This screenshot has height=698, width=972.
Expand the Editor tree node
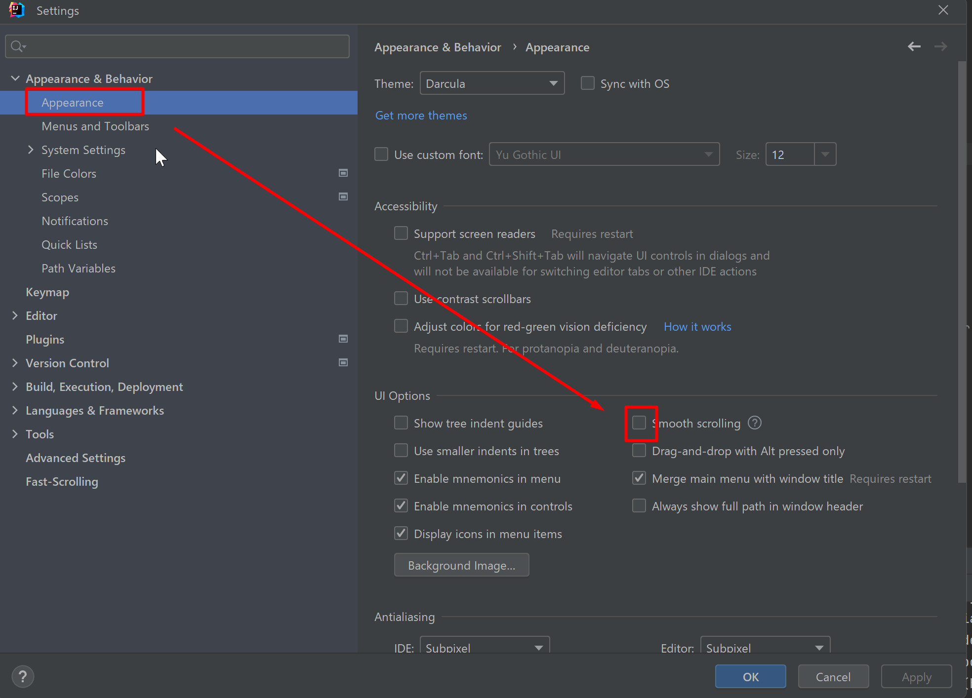coord(15,315)
